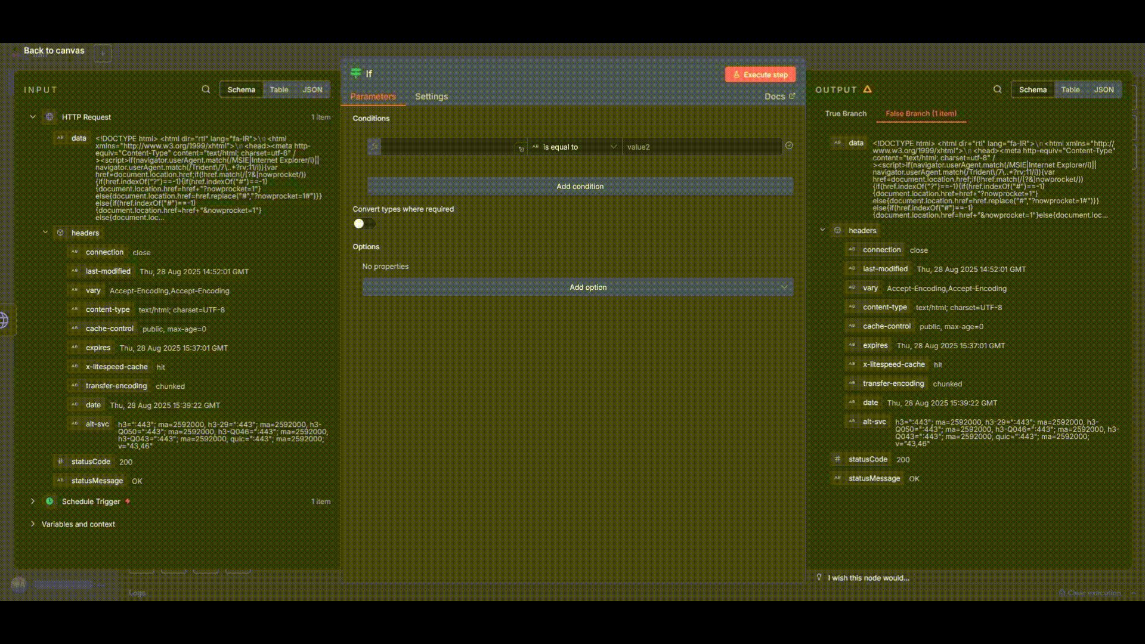Toggle Convert types where required switch
The width and height of the screenshot is (1145, 644).
[x=364, y=224]
